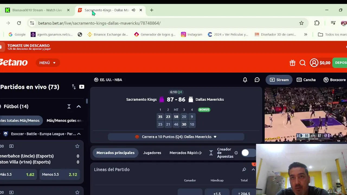Click the live stream video player
The height and width of the screenshot is (195, 347).
(306, 115)
